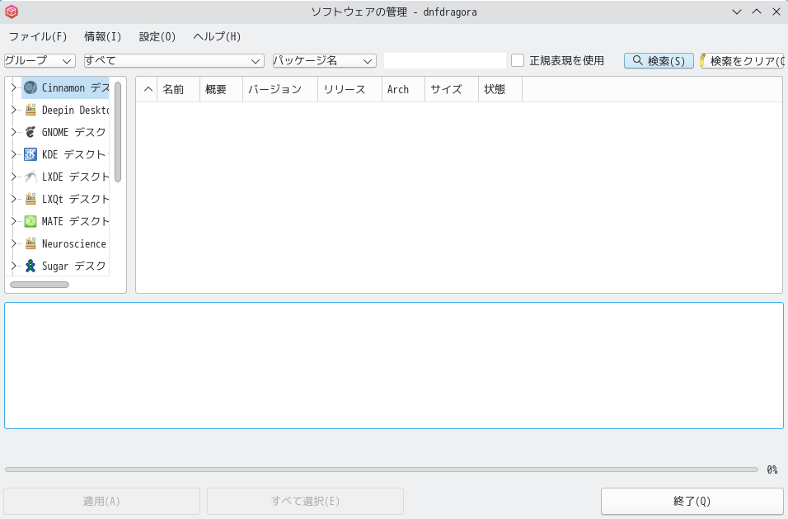This screenshot has height=519, width=788.
Task: Click the KDE desktop gear icon
Action: [30, 154]
